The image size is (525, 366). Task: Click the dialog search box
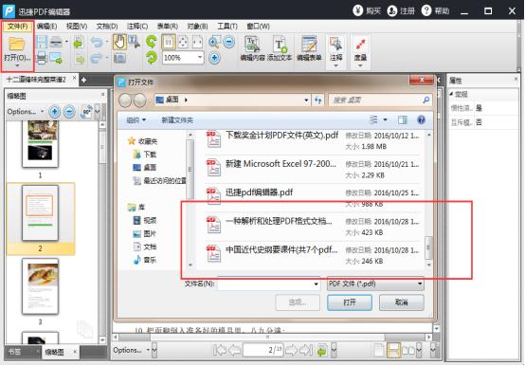coord(380,100)
